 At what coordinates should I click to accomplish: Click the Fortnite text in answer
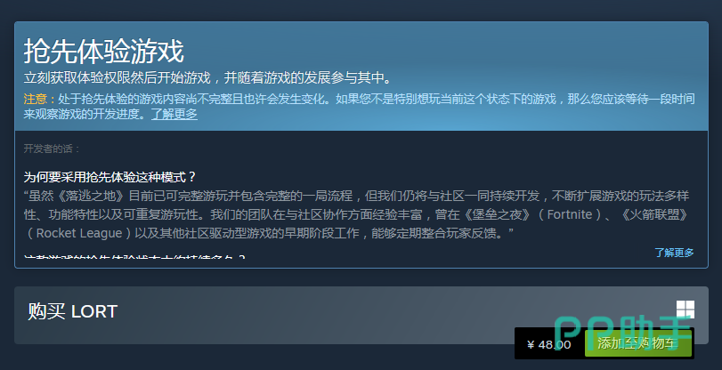coord(570,214)
